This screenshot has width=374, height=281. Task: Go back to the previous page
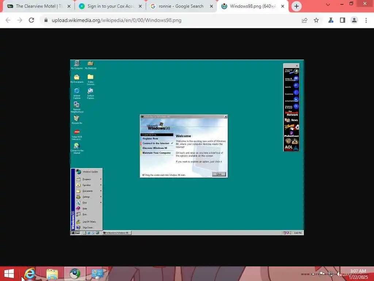8,20
